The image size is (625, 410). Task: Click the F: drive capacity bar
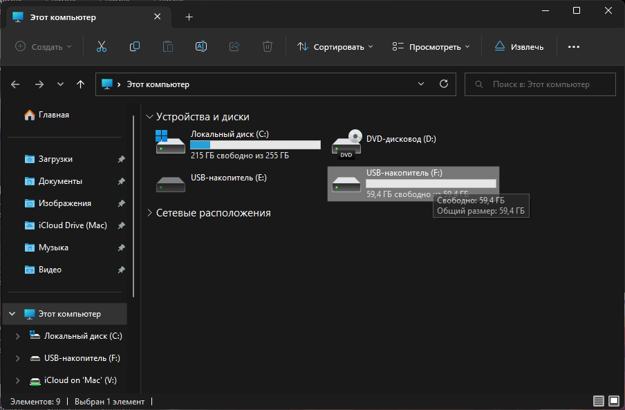pyautogui.click(x=431, y=183)
